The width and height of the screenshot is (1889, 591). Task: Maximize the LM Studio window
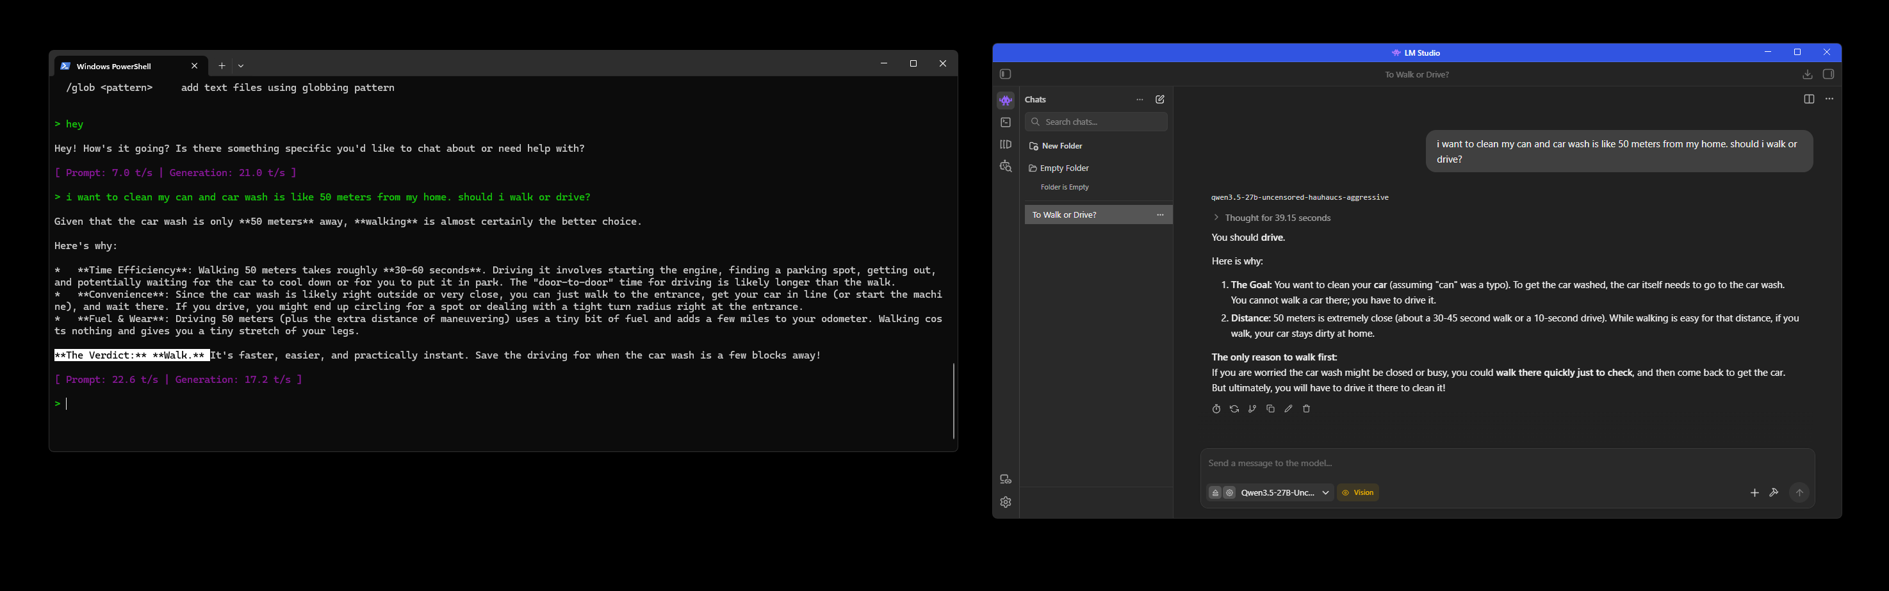pos(1797,53)
